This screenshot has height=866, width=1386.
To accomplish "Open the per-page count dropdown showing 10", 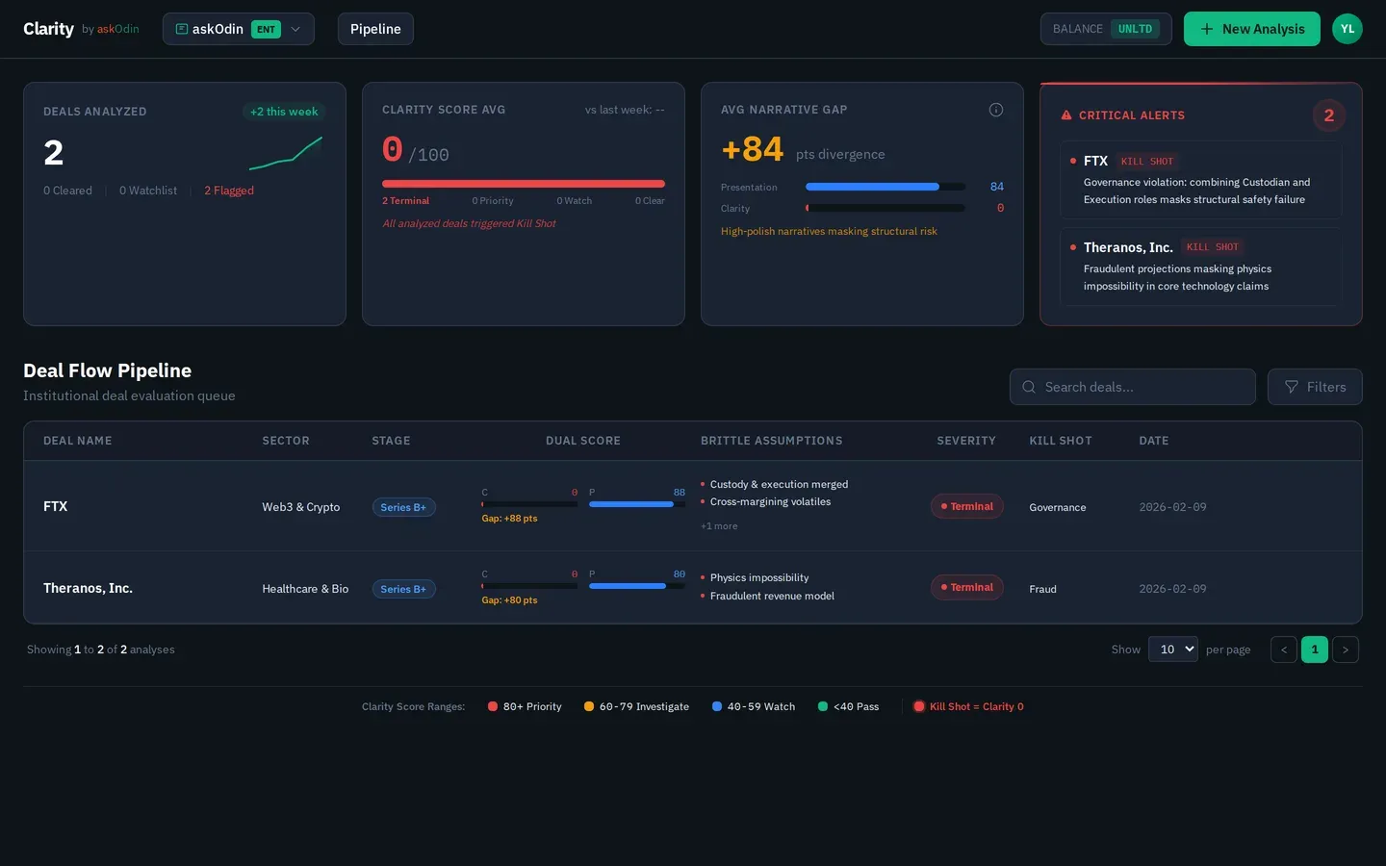I will pyautogui.click(x=1172, y=649).
